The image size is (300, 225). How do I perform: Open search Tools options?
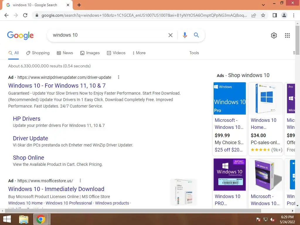click(x=194, y=53)
